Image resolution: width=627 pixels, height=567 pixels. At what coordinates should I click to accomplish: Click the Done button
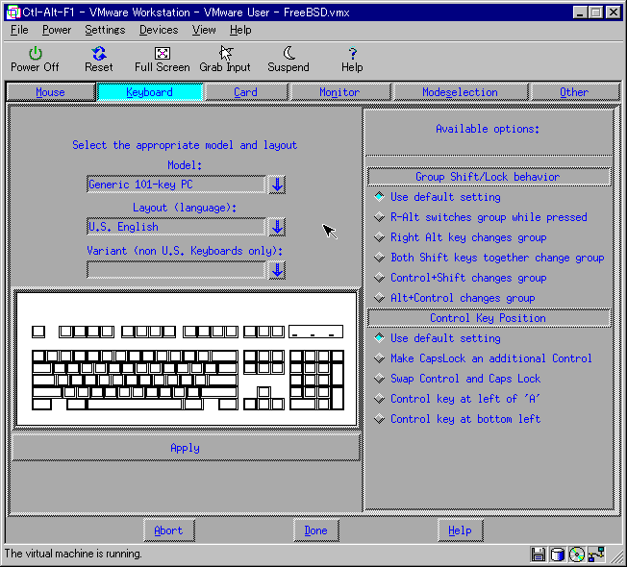click(315, 530)
